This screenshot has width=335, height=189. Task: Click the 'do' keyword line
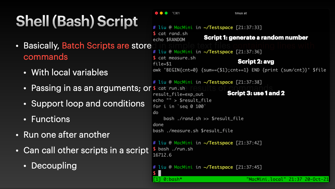(156, 112)
